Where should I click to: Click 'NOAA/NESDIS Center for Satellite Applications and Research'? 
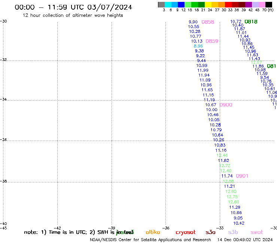tap(150, 240)
